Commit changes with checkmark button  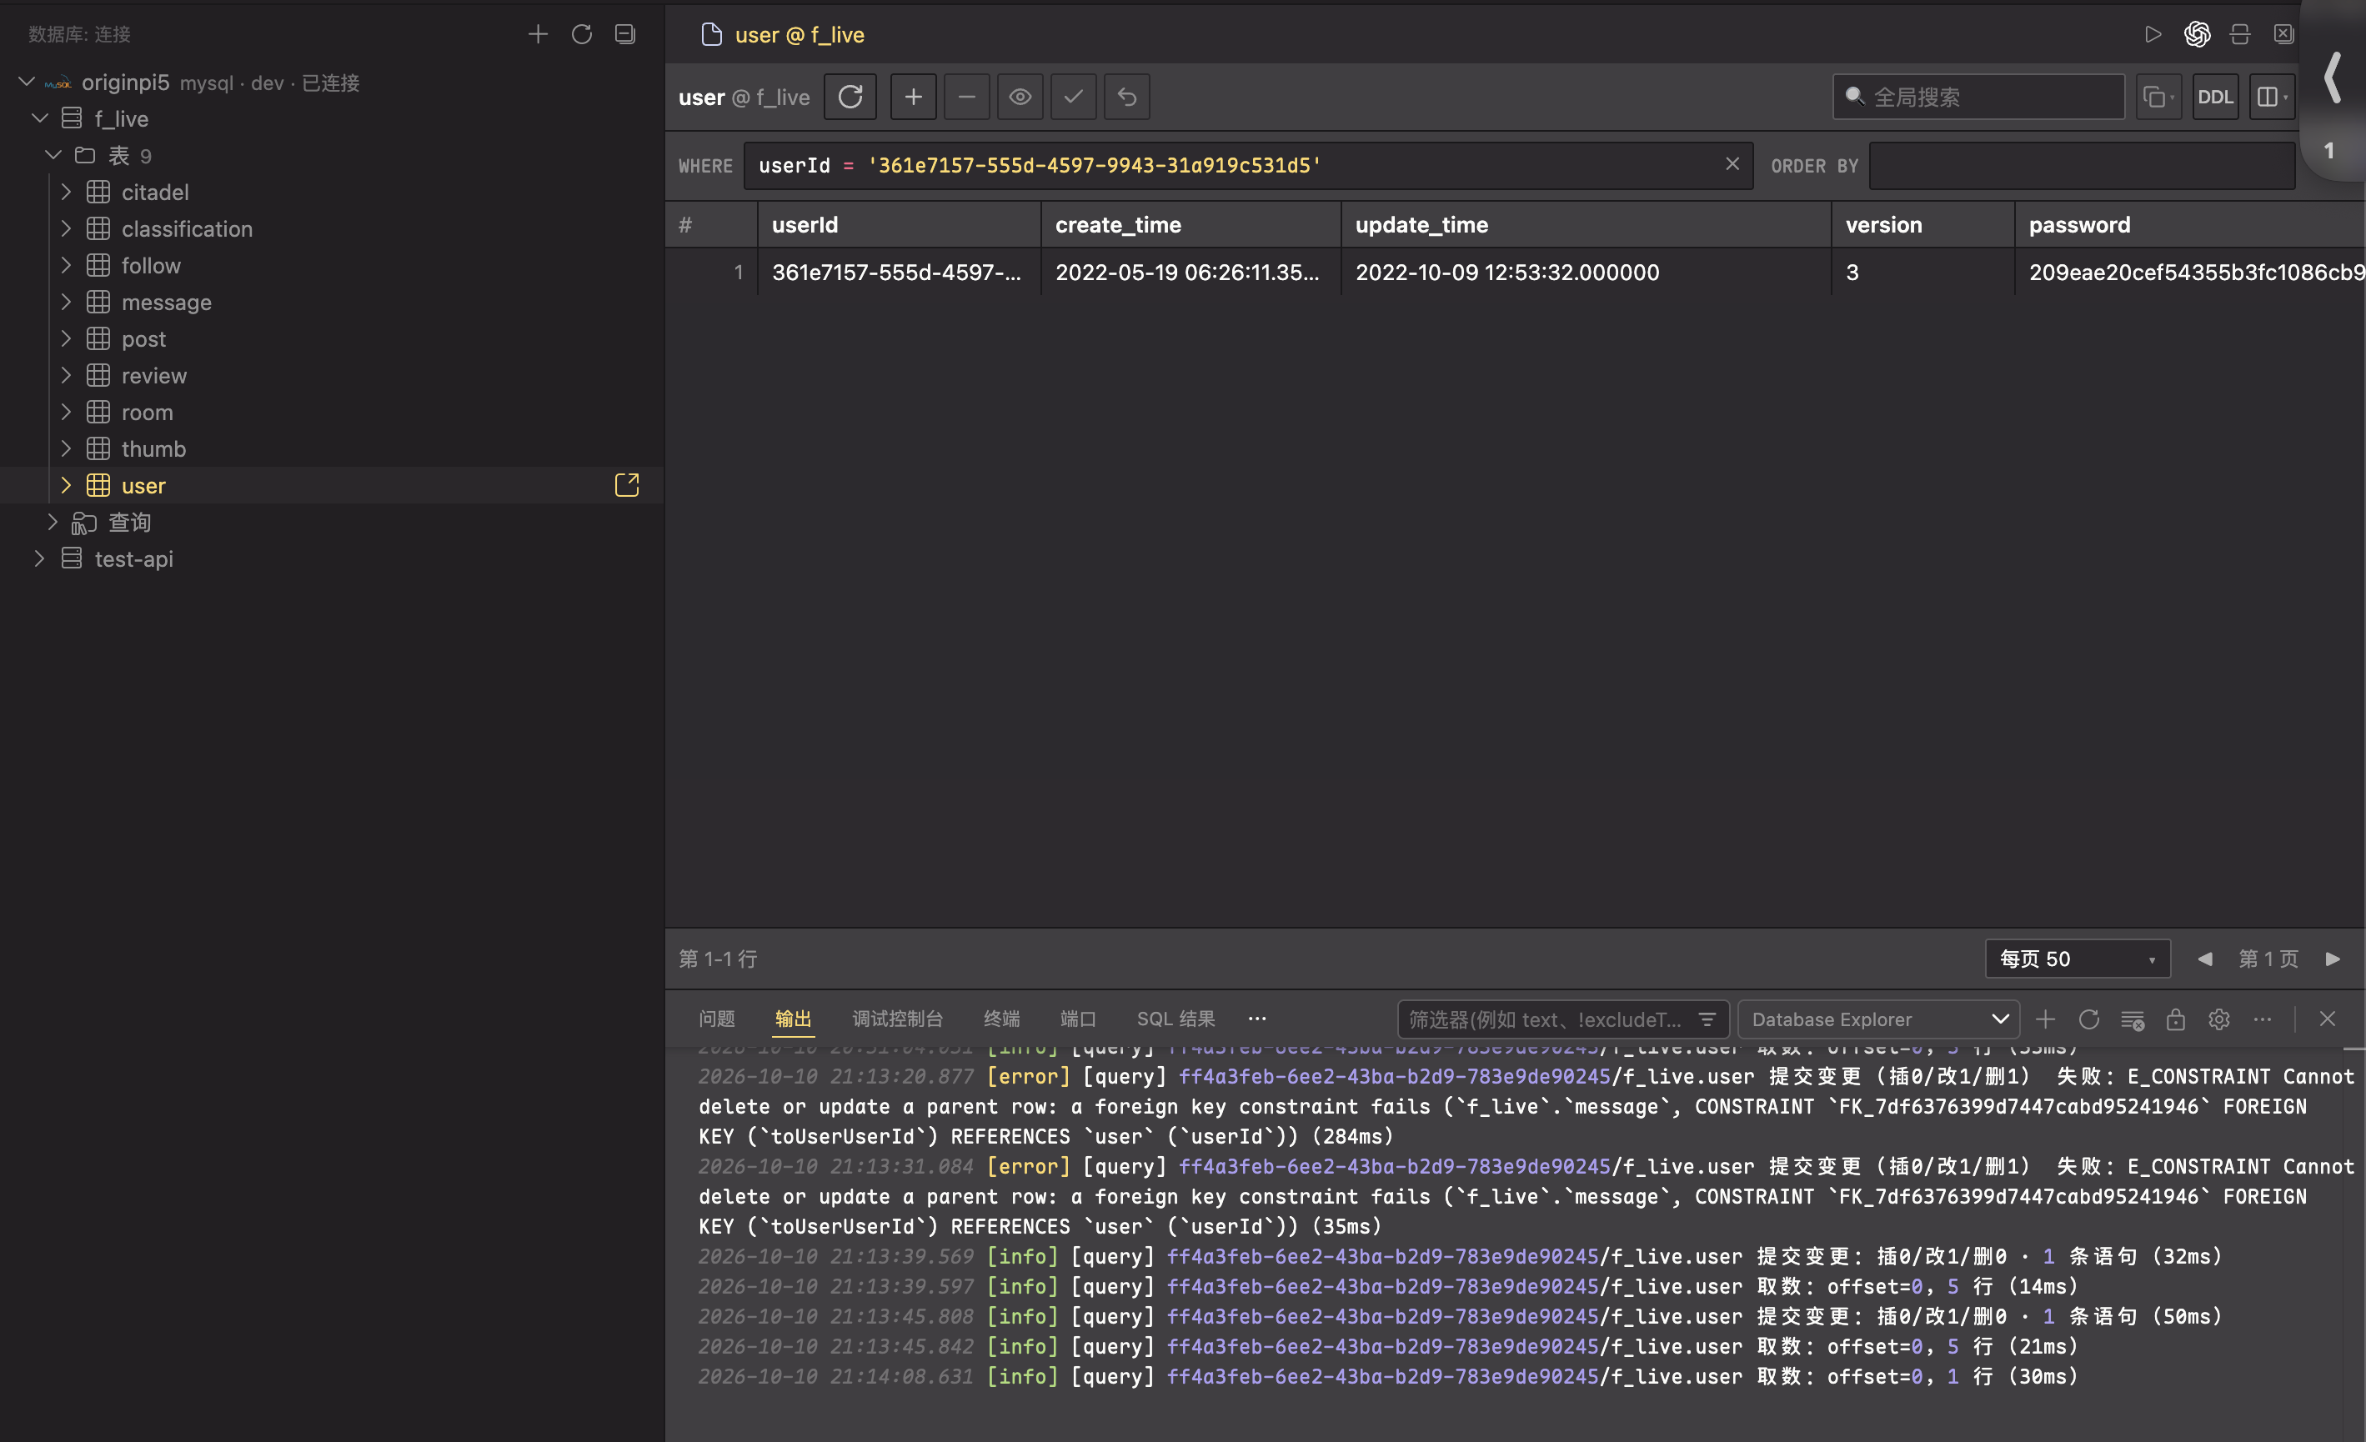click(x=1074, y=97)
